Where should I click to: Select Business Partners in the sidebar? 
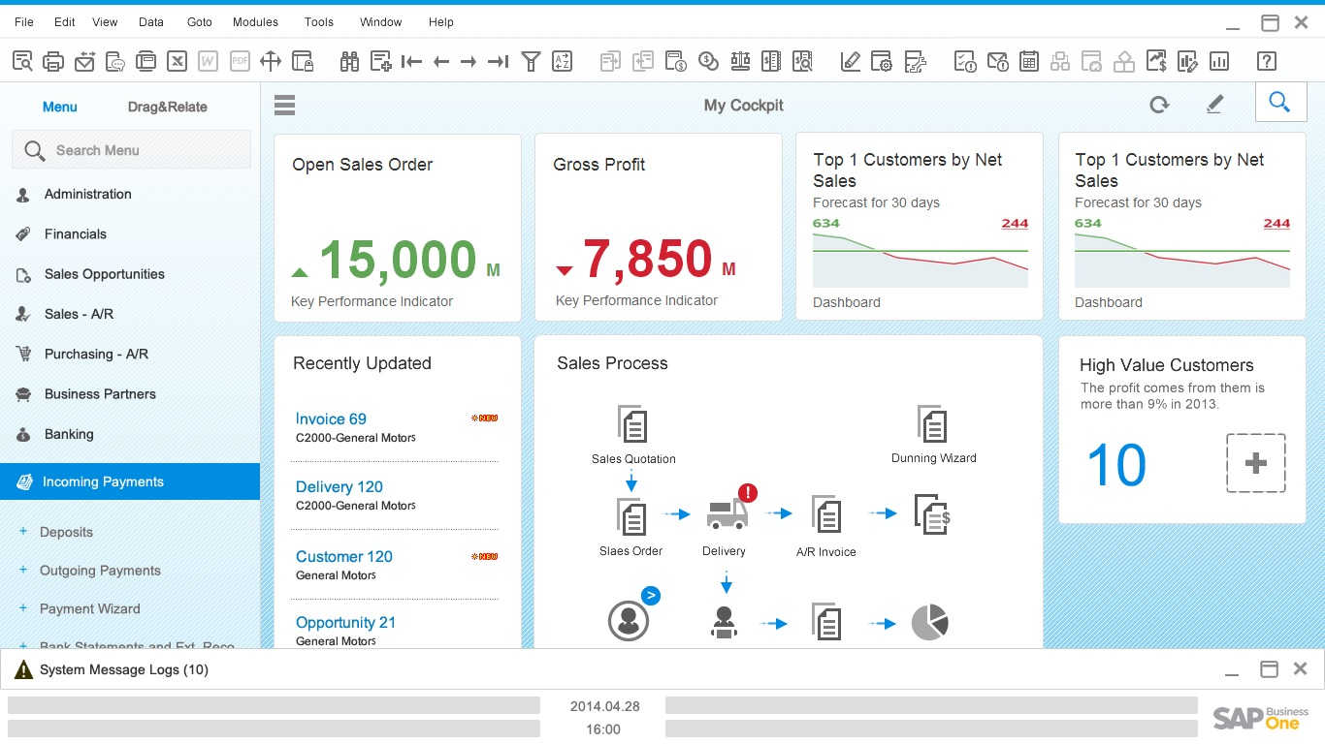pyautogui.click(x=100, y=394)
